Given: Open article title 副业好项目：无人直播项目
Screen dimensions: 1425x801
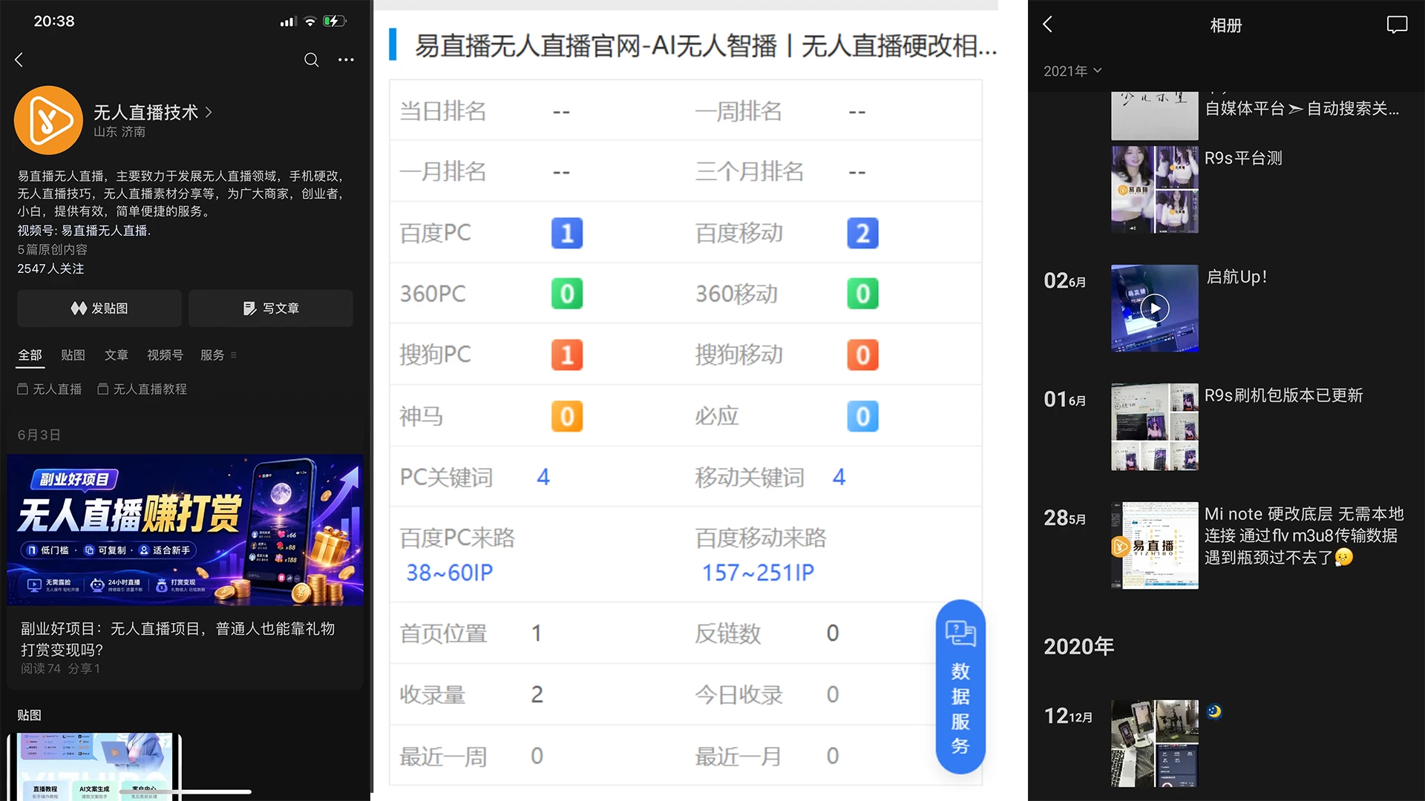Looking at the screenshot, I should tap(178, 639).
